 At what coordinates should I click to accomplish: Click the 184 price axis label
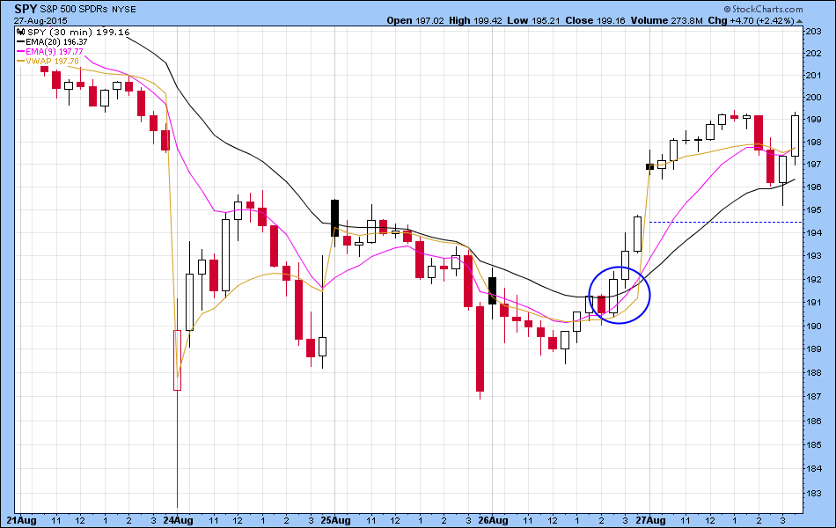(x=813, y=469)
